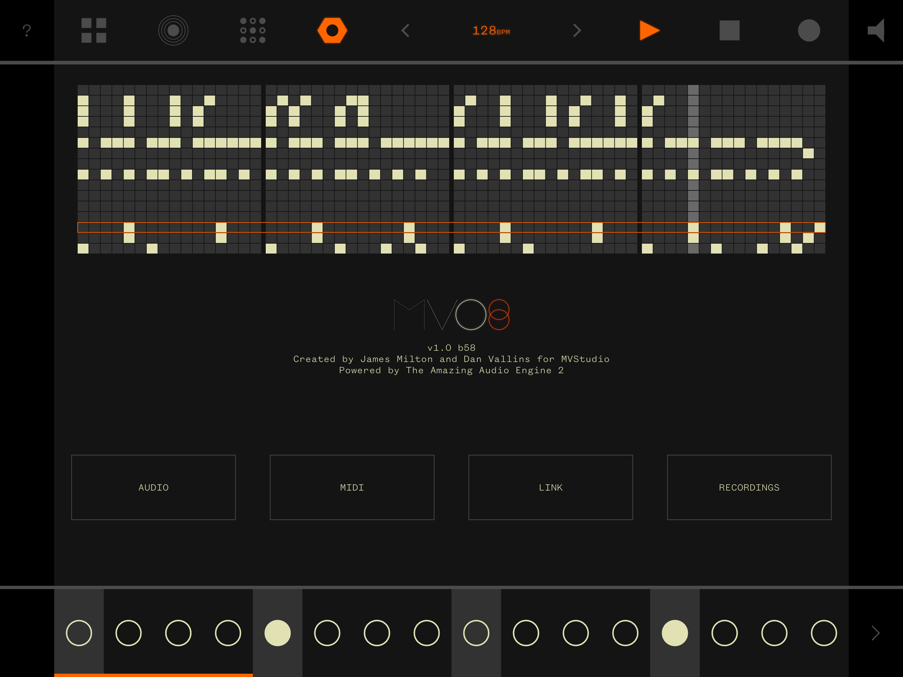Turn off the filled step 13
This screenshot has height=677, width=903.
tap(675, 633)
